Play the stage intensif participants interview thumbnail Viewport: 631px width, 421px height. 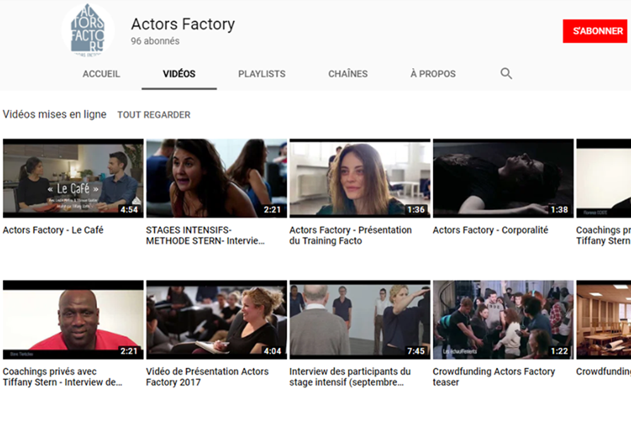click(360, 319)
